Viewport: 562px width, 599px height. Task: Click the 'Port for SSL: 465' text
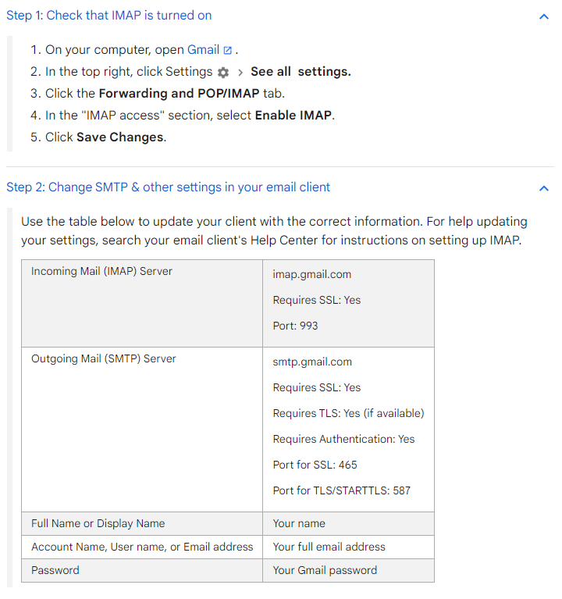point(315,465)
